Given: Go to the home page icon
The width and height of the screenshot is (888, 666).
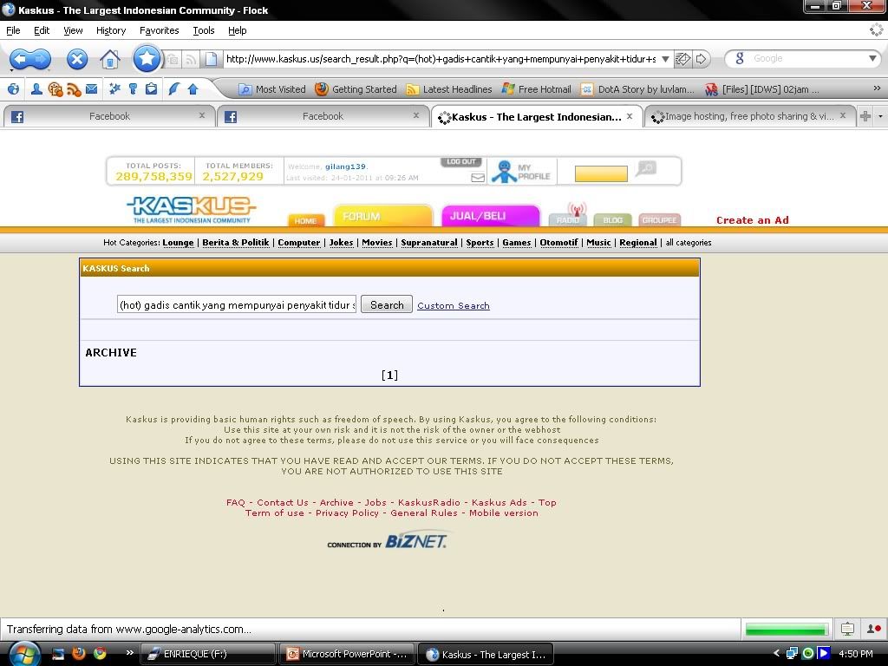Looking at the screenshot, I should 110,59.
